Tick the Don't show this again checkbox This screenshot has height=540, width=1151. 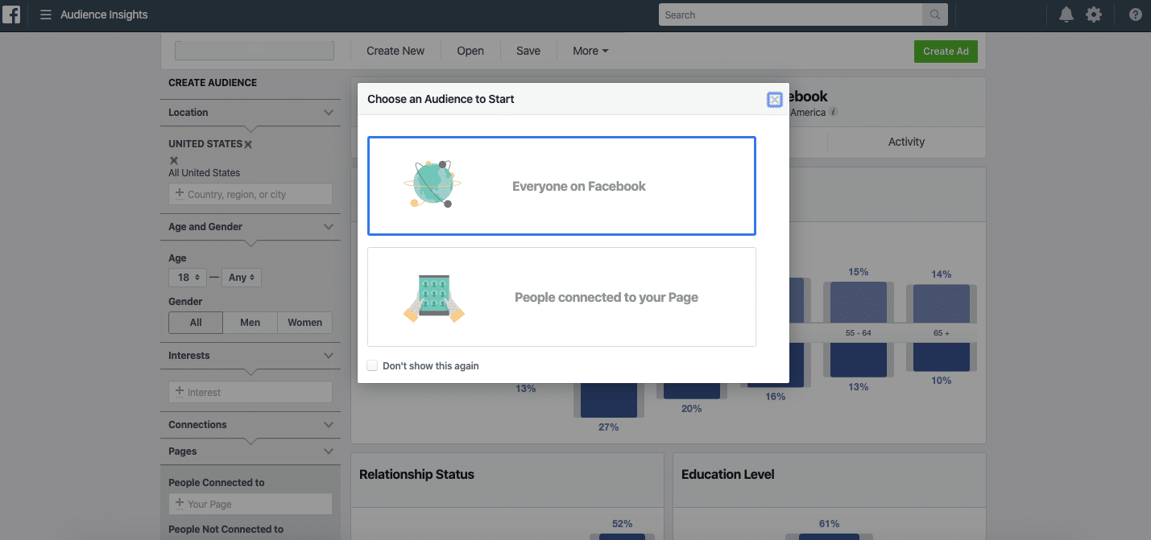click(x=372, y=365)
